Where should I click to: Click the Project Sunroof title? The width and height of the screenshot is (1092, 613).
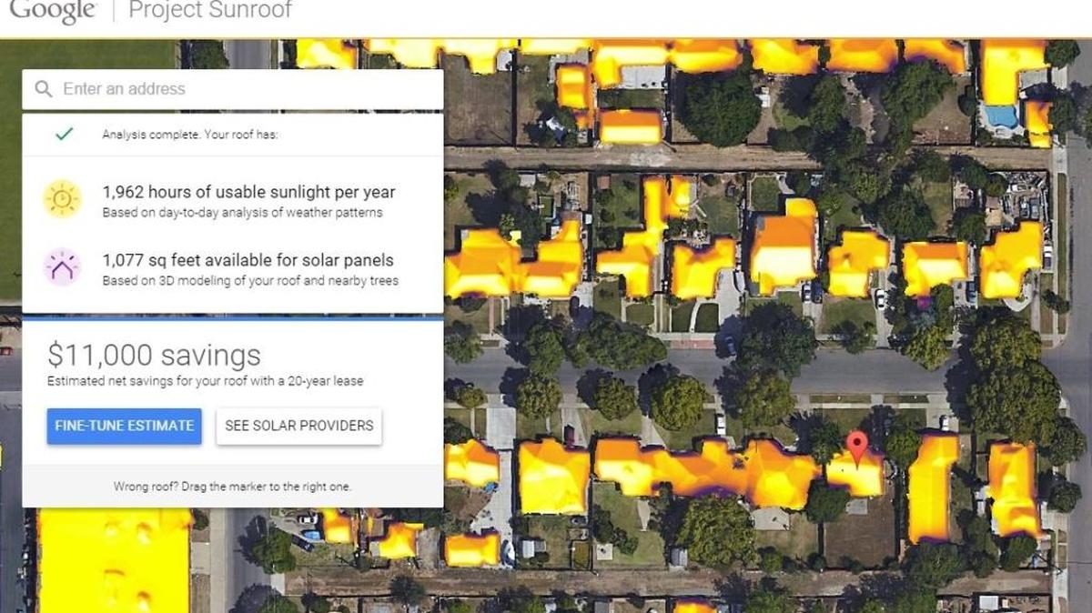click(210, 11)
